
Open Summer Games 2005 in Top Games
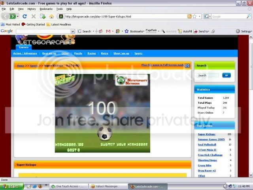click(211, 139)
